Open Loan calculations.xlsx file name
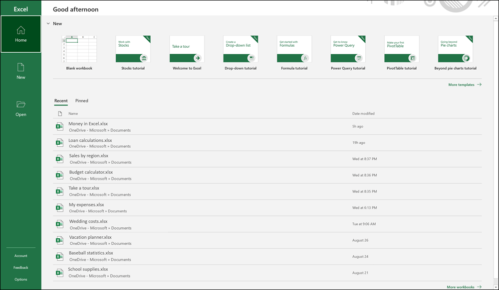The image size is (499, 290). pyautogui.click(x=90, y=140)
